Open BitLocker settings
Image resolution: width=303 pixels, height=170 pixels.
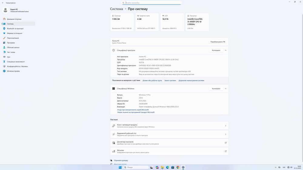(169, 151)
